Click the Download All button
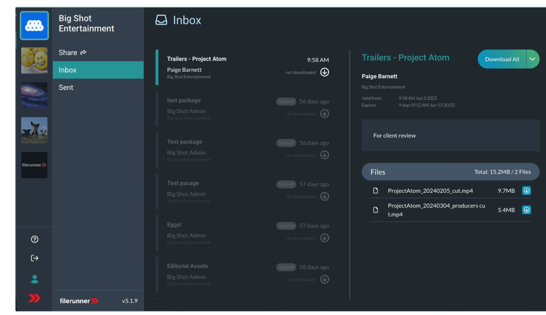546x315 pixels. (502, 59)
